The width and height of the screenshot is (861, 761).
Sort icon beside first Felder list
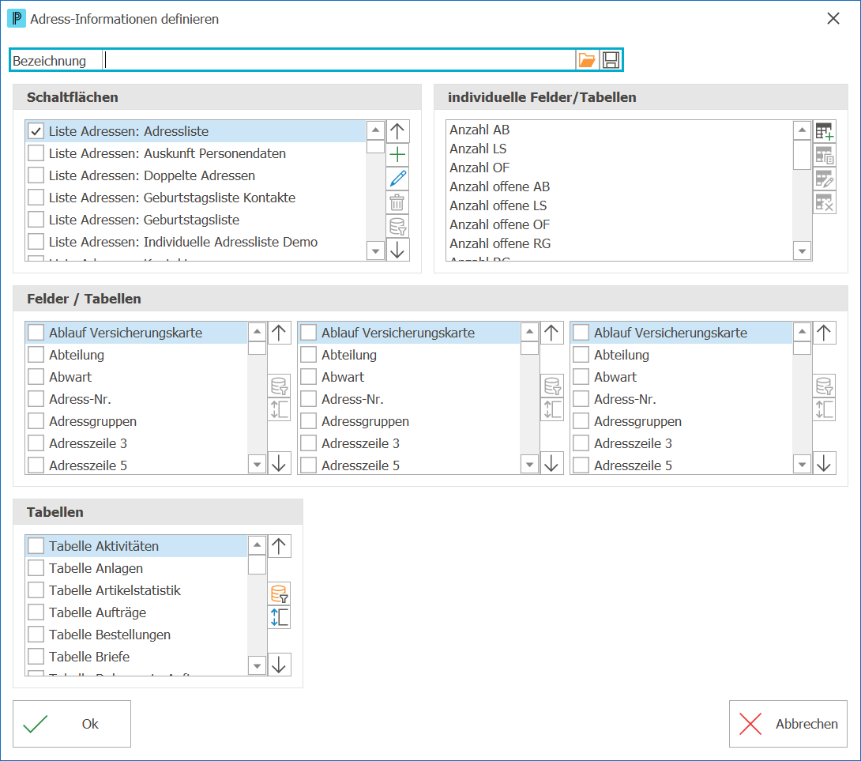[279, 409]
